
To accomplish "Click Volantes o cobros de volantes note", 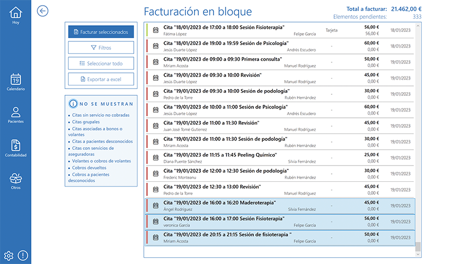I will click(x=101, y=161).
